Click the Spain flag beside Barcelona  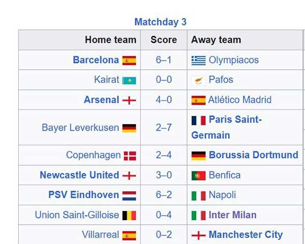129,60
